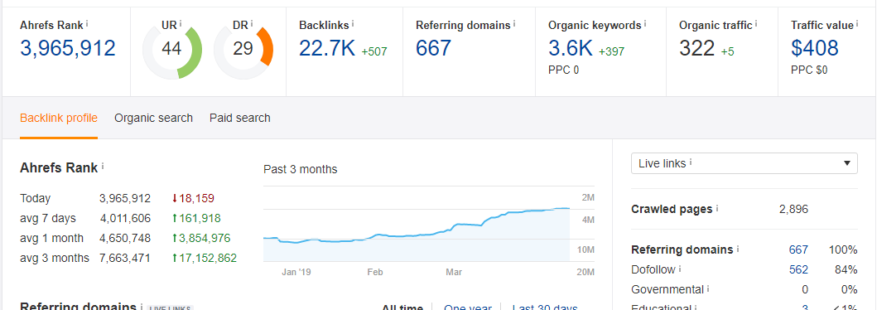Open the 22.7K backlinks count link
The image size is (877, 310).
click(x=327, y=49)
